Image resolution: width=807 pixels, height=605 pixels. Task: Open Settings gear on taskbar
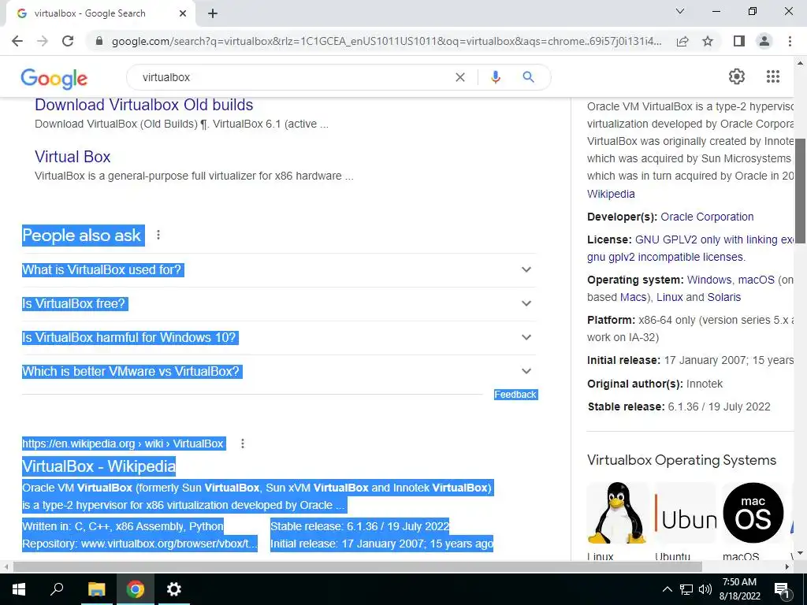(x=174, y=589)
